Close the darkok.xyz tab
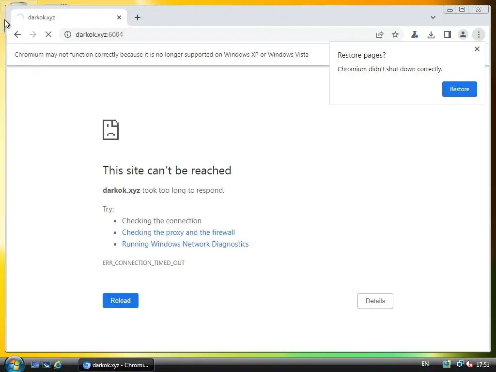This screenshot has width=496, height=372. 119,17
